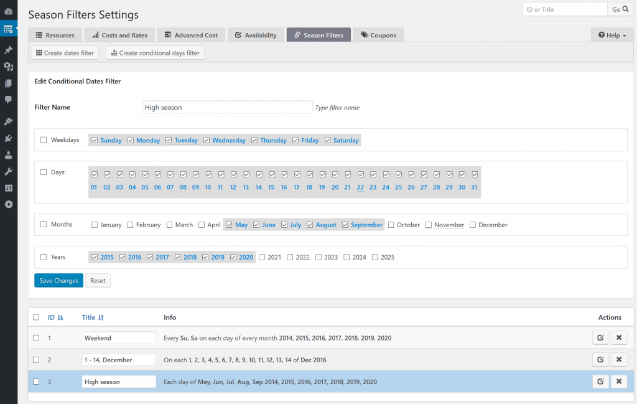The image size is (637, 404).
Task: Select the Booking Calendar sidebar icon
Action: 9,29
